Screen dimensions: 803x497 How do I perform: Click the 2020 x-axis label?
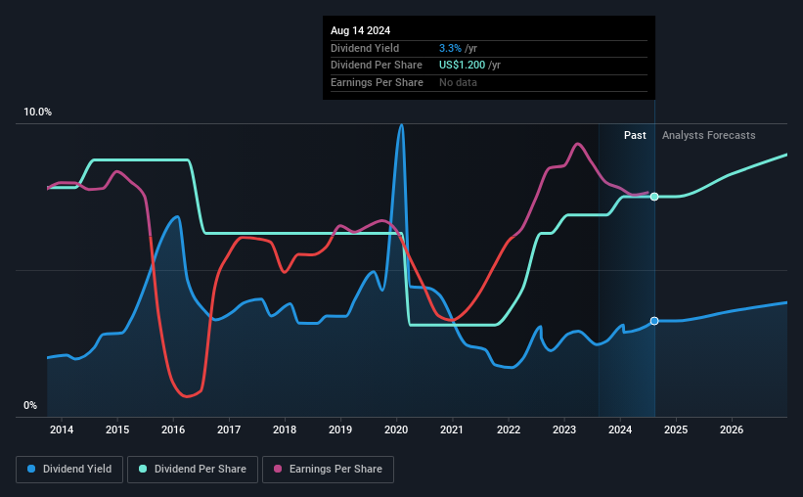coord(396,429)
